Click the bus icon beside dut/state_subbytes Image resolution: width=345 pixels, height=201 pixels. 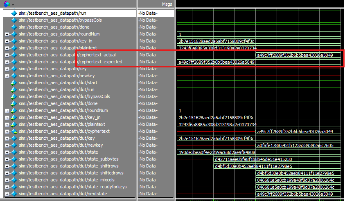tap(14, 159)
